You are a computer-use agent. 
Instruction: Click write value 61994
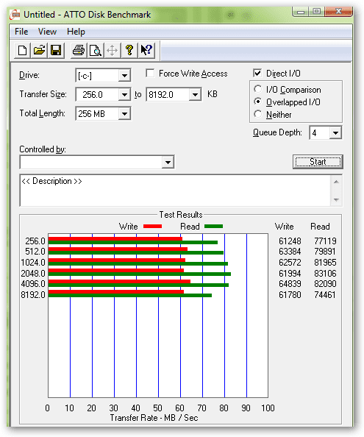(x=290, y=273)
